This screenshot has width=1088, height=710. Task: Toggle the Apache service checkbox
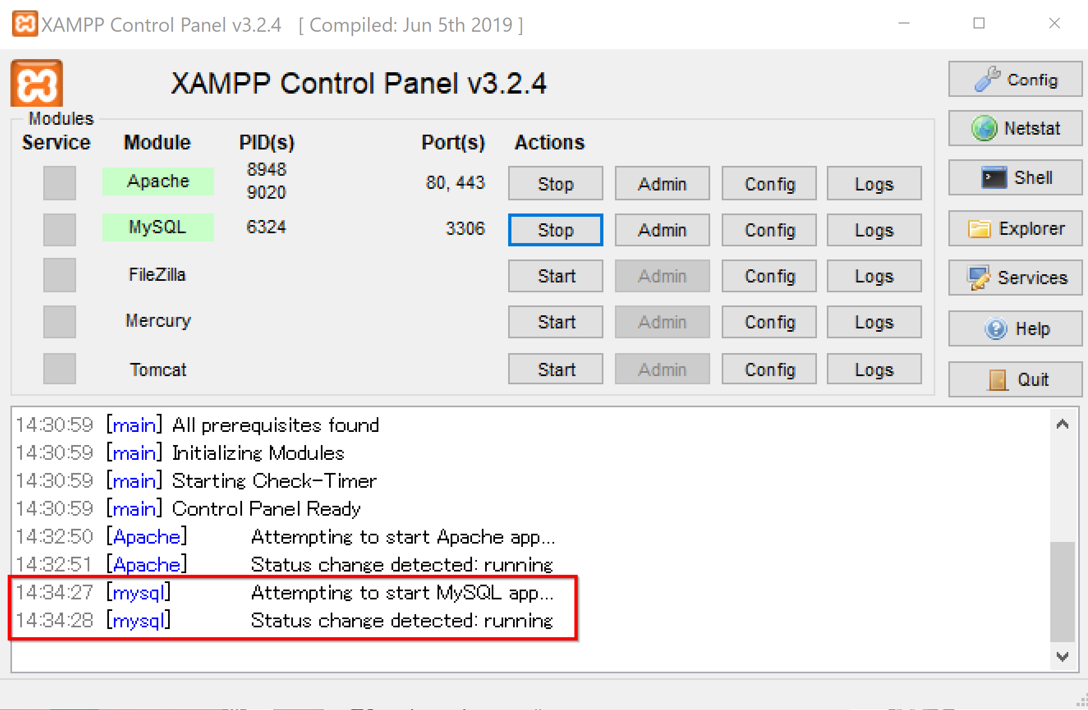[x=60, y=183]
